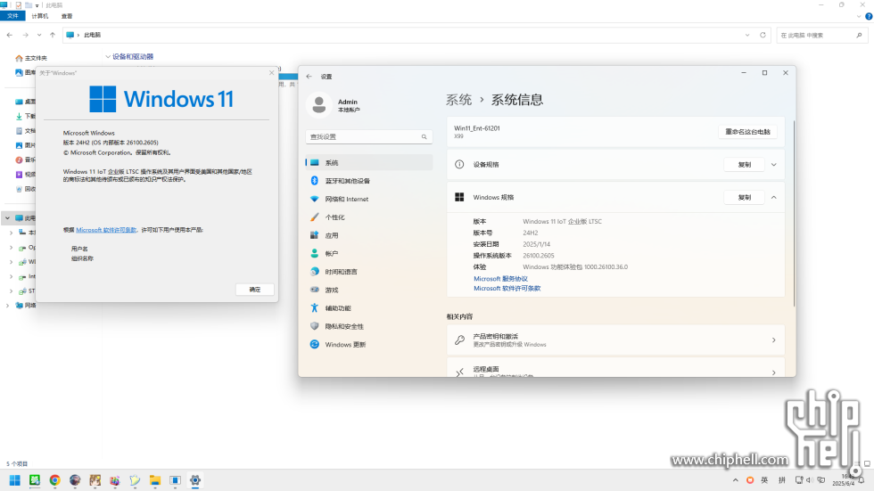
Task: Click the File Explorer search box
Action: pyautogui.click(x=821, y=35)
